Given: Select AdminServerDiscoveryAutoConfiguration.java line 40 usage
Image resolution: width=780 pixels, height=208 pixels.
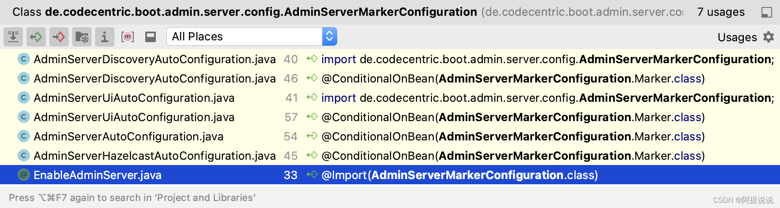Looking at the screenshot, I should (155, 59).
